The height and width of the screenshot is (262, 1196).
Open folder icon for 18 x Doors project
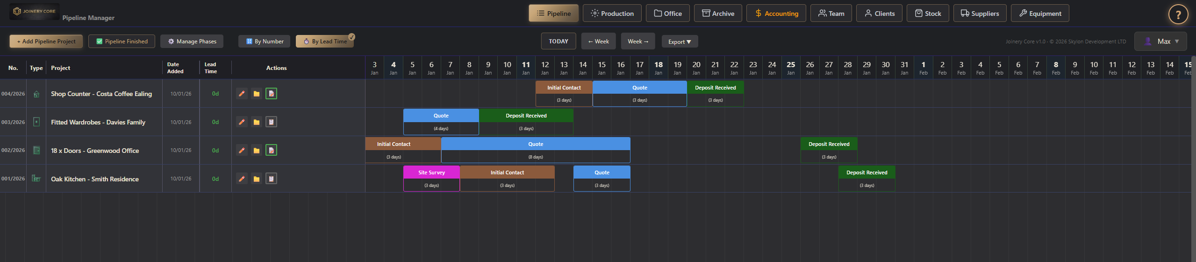[x=257, y=151]
